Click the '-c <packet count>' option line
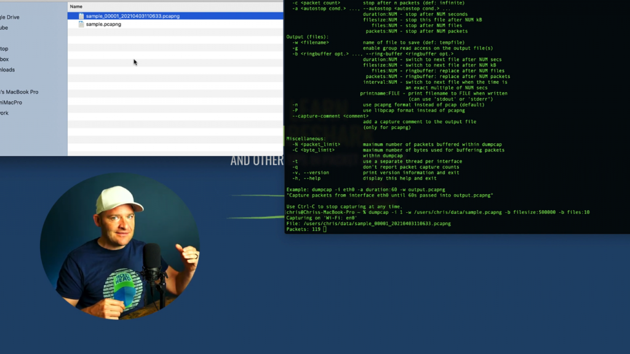This screenshot has width=630, height=354. pos(378,3)
